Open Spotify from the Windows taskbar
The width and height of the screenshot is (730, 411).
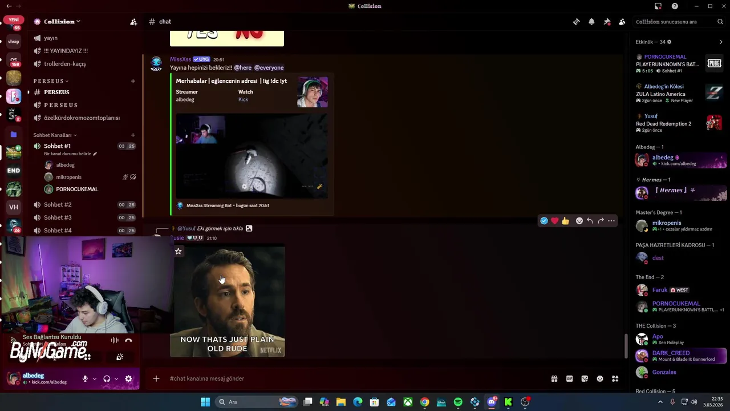458,402
